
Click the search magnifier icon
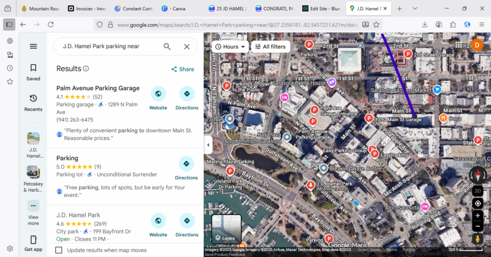point(167,47)
